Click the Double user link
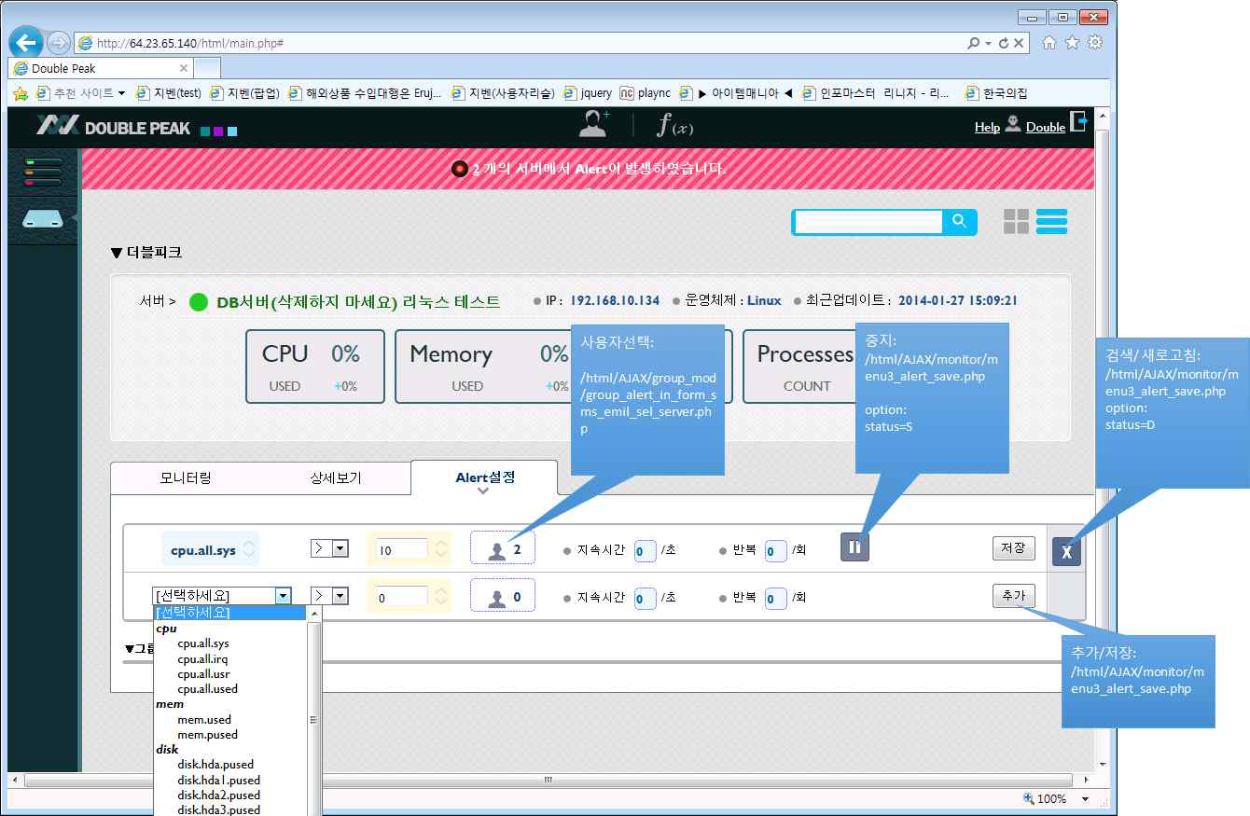The image size is (1250, 816). [1046, 127]
